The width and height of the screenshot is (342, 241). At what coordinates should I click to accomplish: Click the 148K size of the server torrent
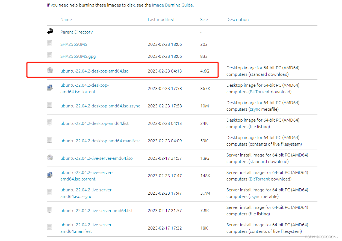[x=205, y=176]
